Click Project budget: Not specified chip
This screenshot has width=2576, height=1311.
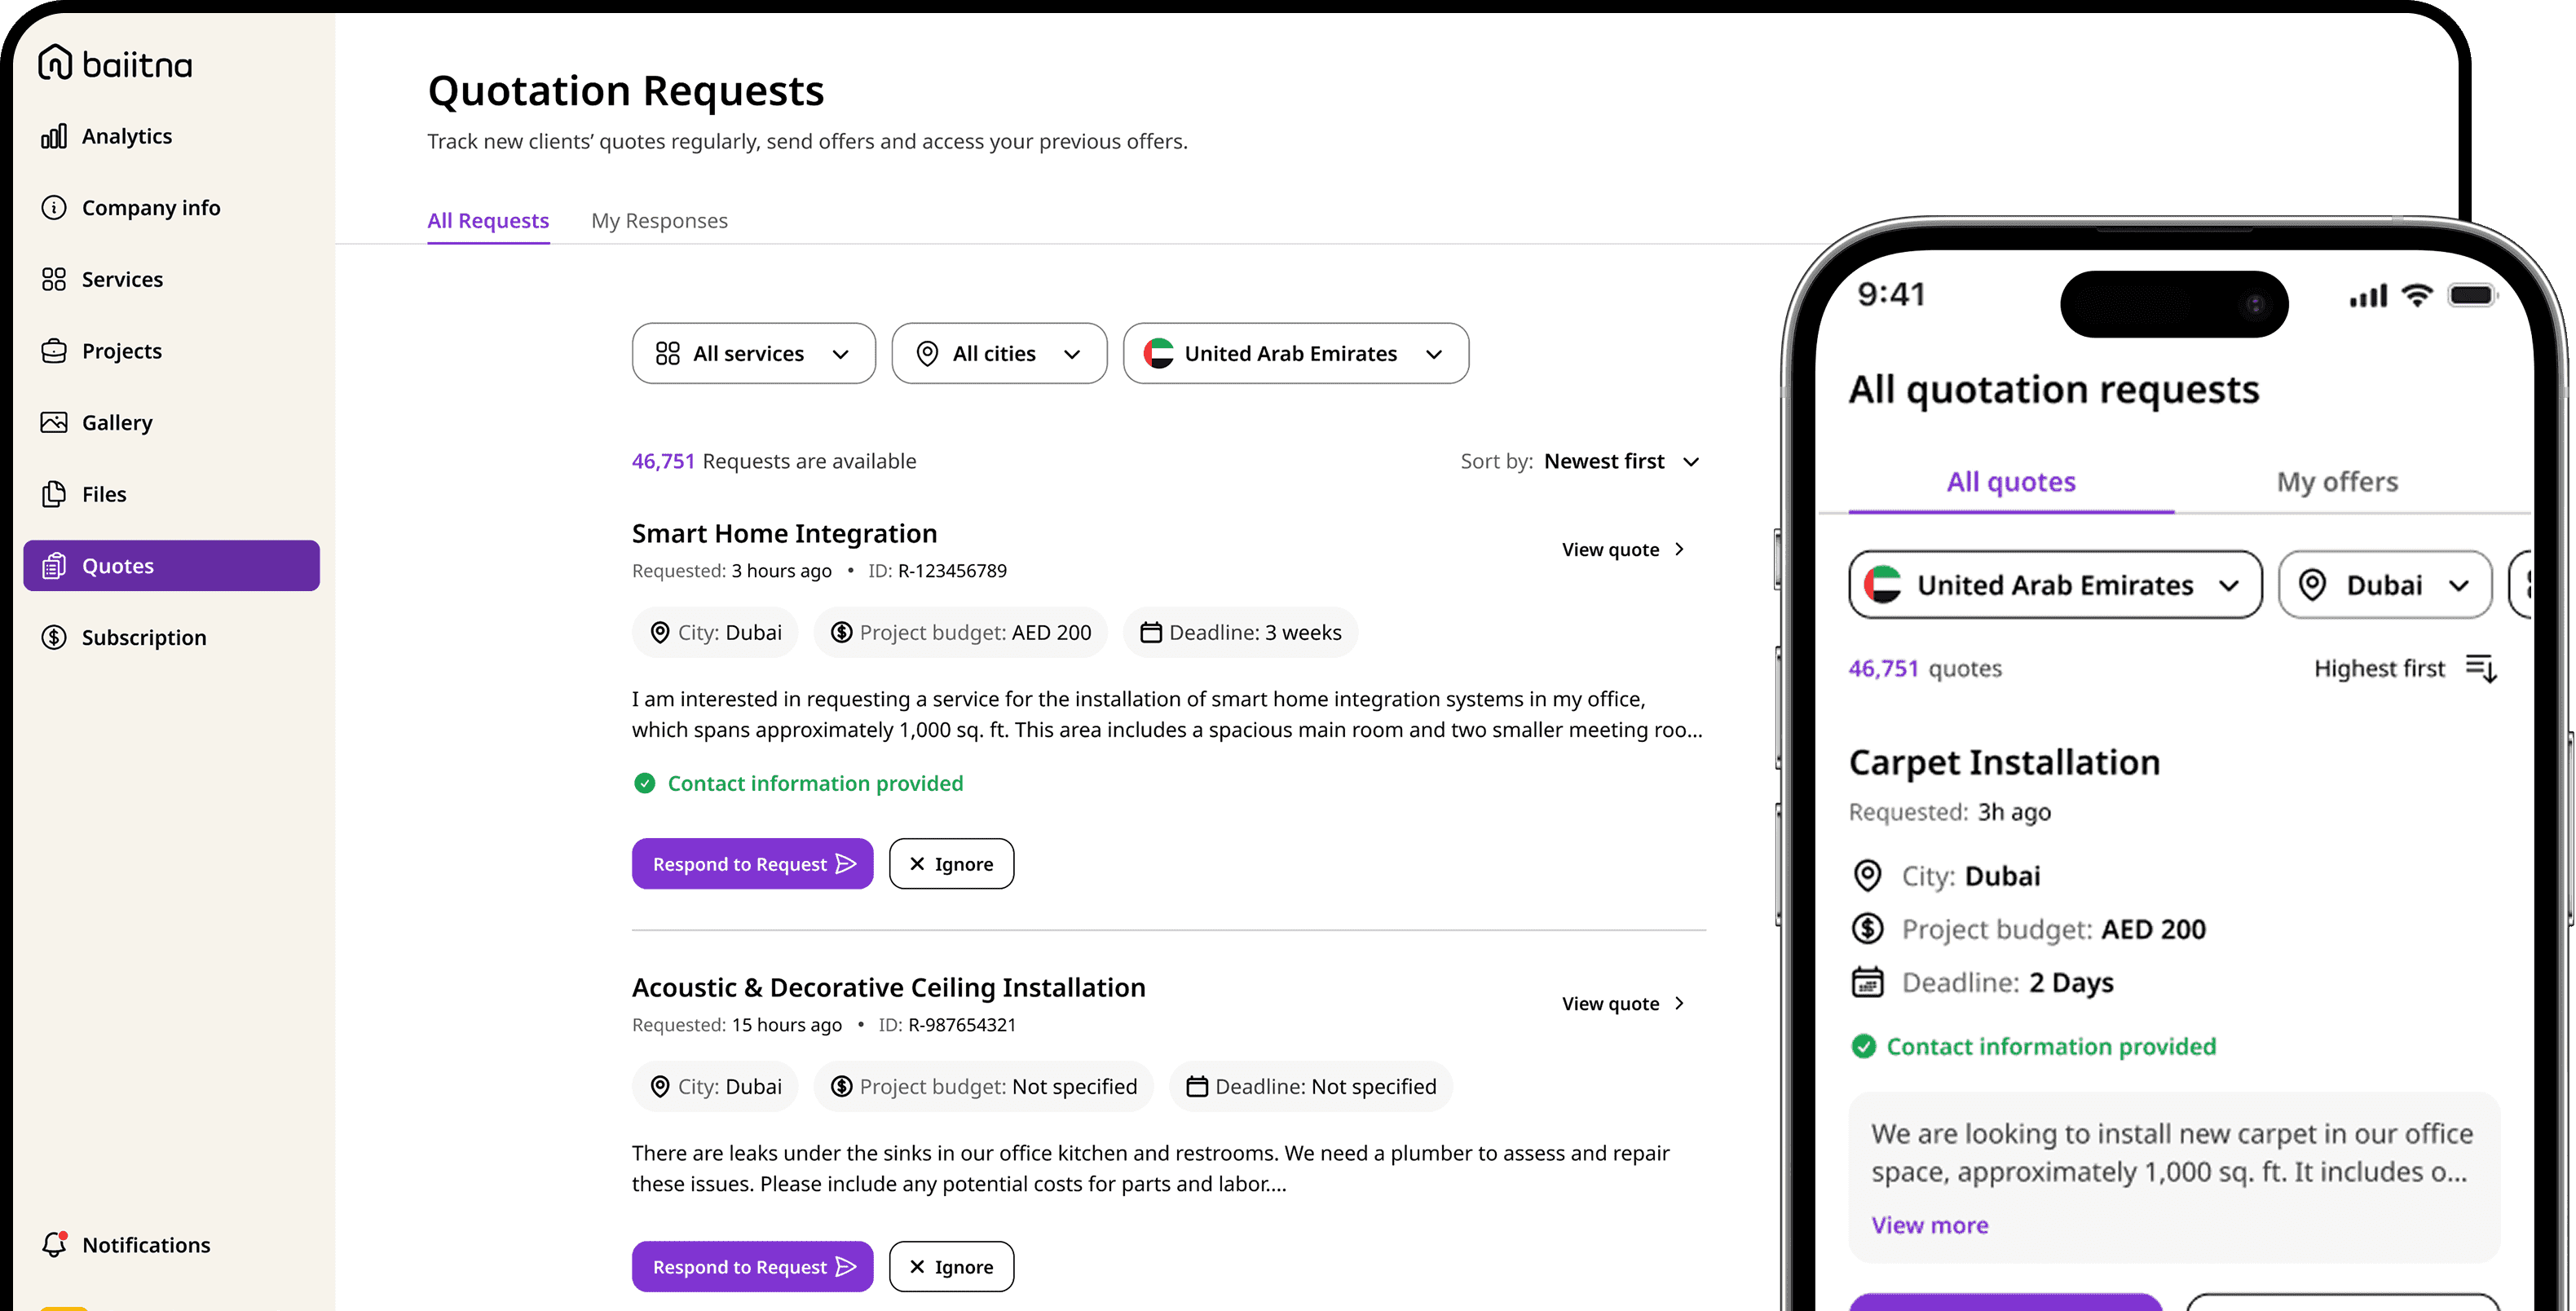(x=983, y=1086)
